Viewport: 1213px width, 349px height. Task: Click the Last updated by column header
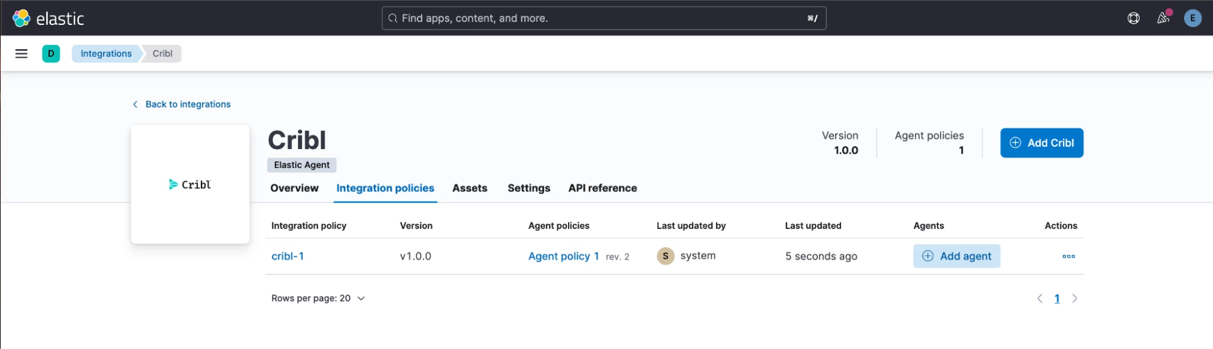click(691, 225)
